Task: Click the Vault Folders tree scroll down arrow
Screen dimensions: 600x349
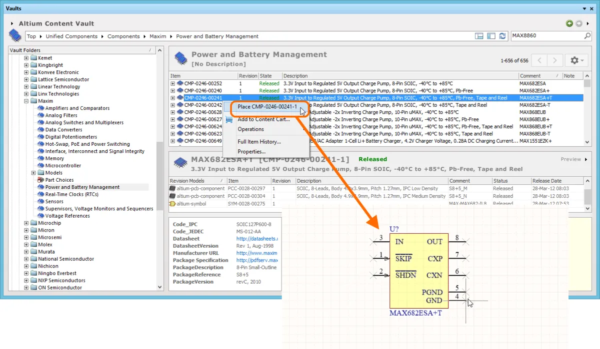Action: point(160,287)
